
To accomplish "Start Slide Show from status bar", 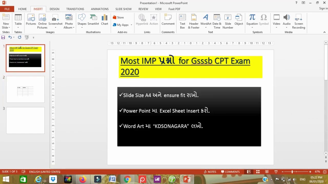I will click(276, 172).
